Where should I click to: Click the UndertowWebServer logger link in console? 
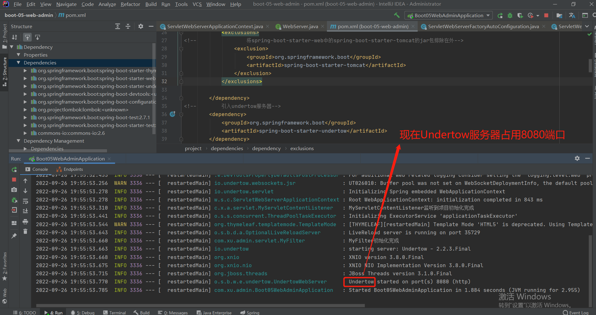270,282
